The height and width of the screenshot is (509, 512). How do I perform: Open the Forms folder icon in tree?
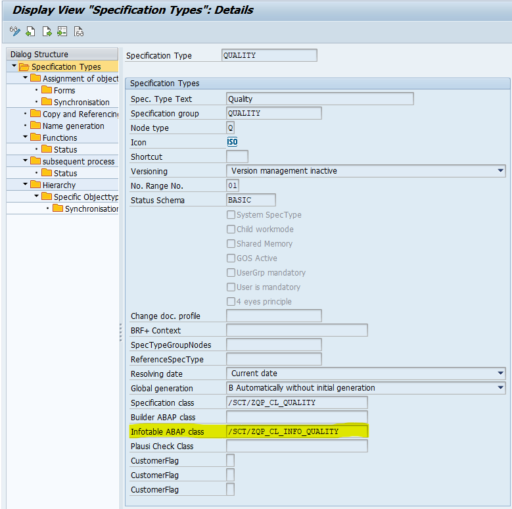pos(47,90)
